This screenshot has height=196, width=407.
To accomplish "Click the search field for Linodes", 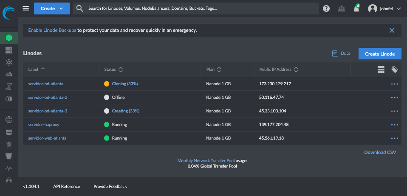I will pyautogui.click(x=195, y=8).
